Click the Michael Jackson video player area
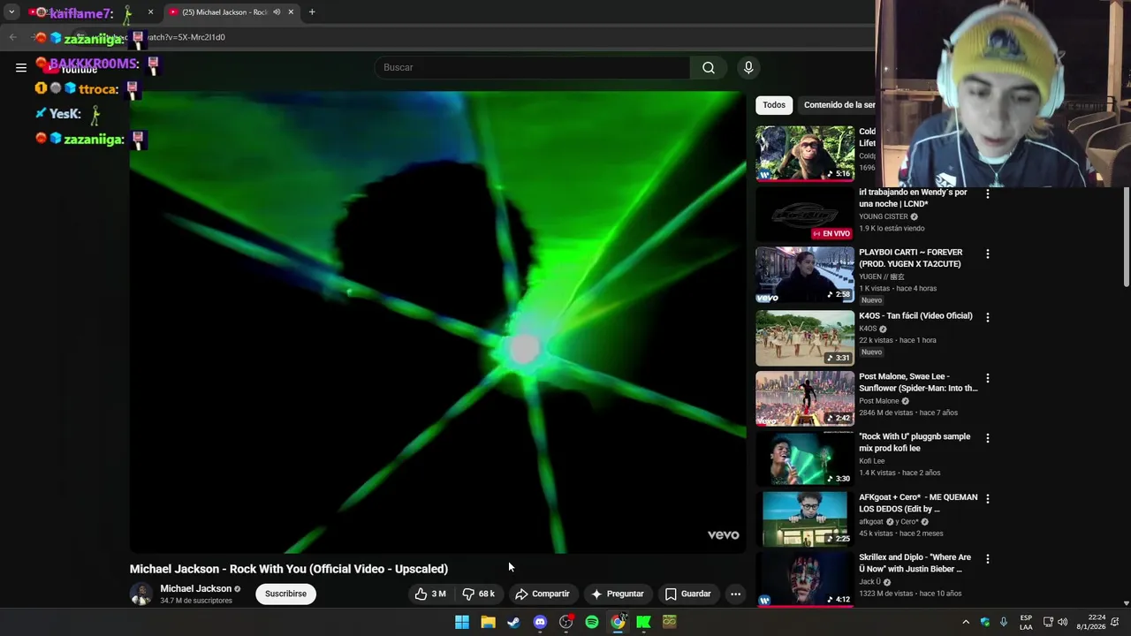Viewport: 1131px width, 636px height. point(437,322)
